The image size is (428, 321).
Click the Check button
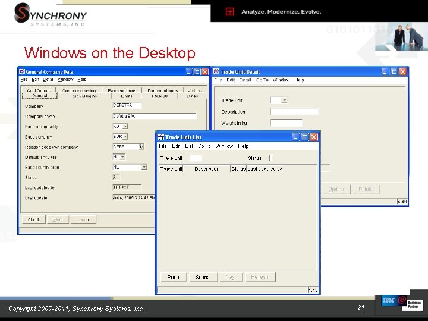pos(34,219)
